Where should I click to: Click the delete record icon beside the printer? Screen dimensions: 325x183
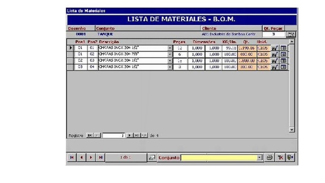(280, 158)
